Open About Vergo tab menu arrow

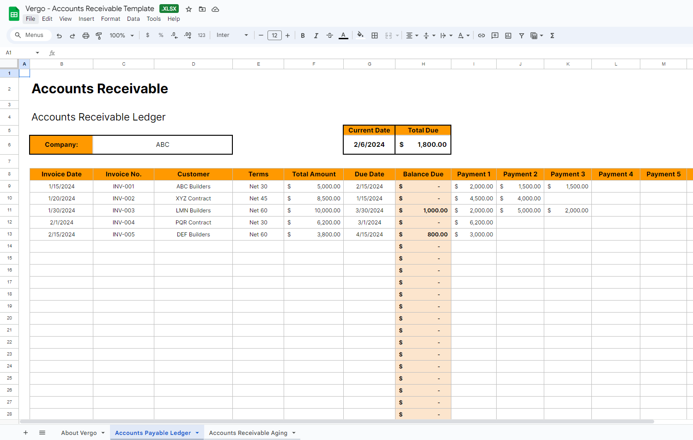(x=103, y=433)
